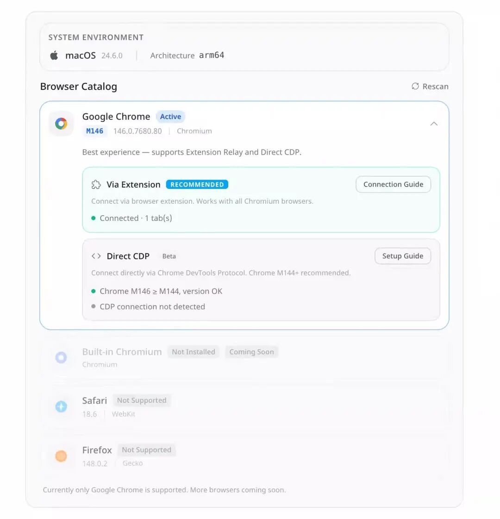The image size is (500, 519).
Task: Click the Firefox browser icon
Action: point(61,456)
